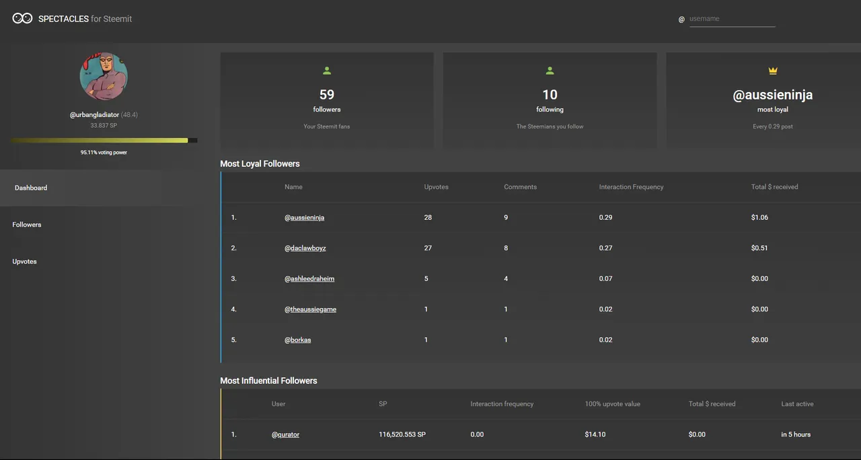Image resolution: width=861 pixels, height=460 pixels.
Task: Click the Upvotes column header
Action: coord(437,187)
